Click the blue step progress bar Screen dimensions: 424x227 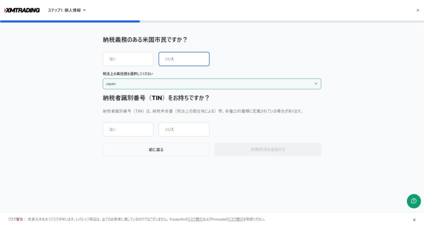click(70, 22)
